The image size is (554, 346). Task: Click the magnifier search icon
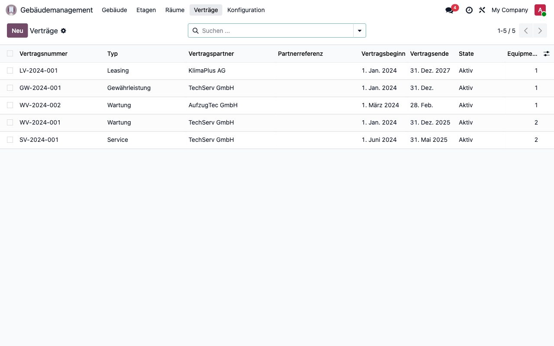click(x=195, y=31)
